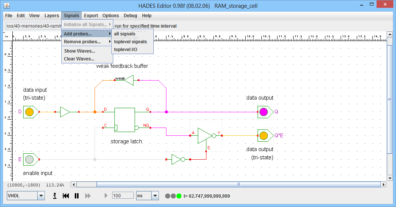Close the Signals menu
This screenshot has height=207, width=396.
[71, 16]
